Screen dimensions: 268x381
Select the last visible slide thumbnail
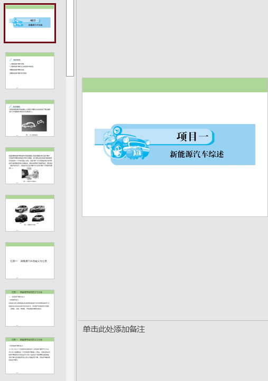tap(30, 356)
